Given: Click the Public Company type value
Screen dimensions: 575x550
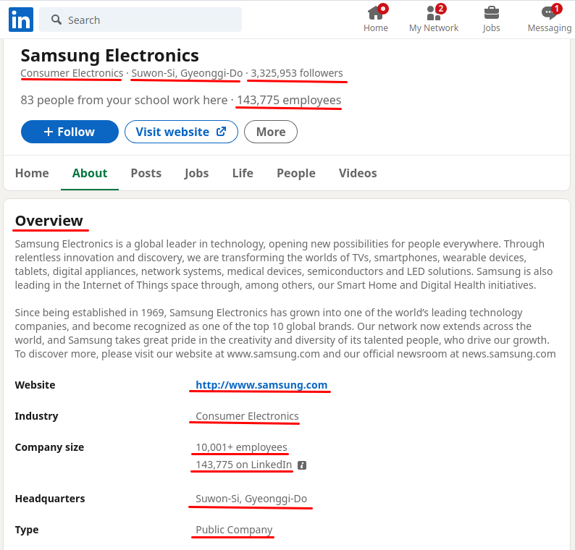Looking at the screenshot, I should pos(234,530).
